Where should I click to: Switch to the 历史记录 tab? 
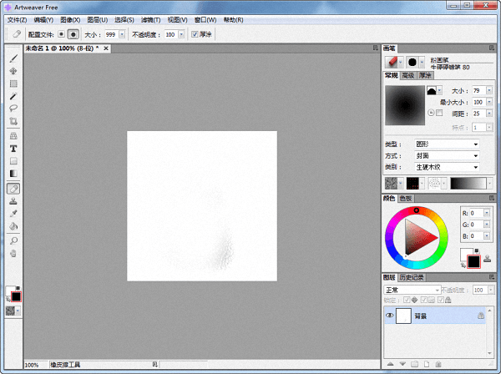[412, 277]
